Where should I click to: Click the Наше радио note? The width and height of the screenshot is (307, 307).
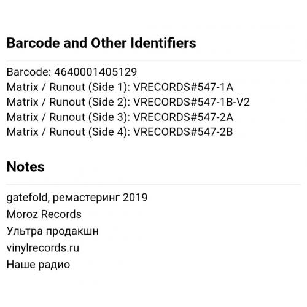(x=38, y=265)
